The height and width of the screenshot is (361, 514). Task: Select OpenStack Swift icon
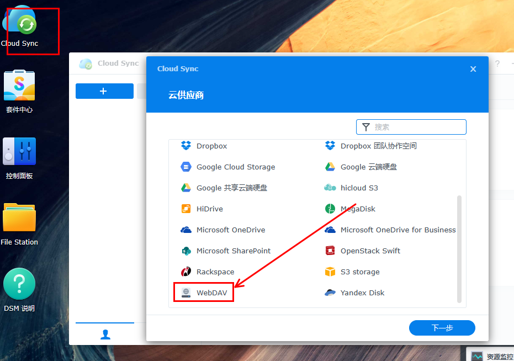330,251
